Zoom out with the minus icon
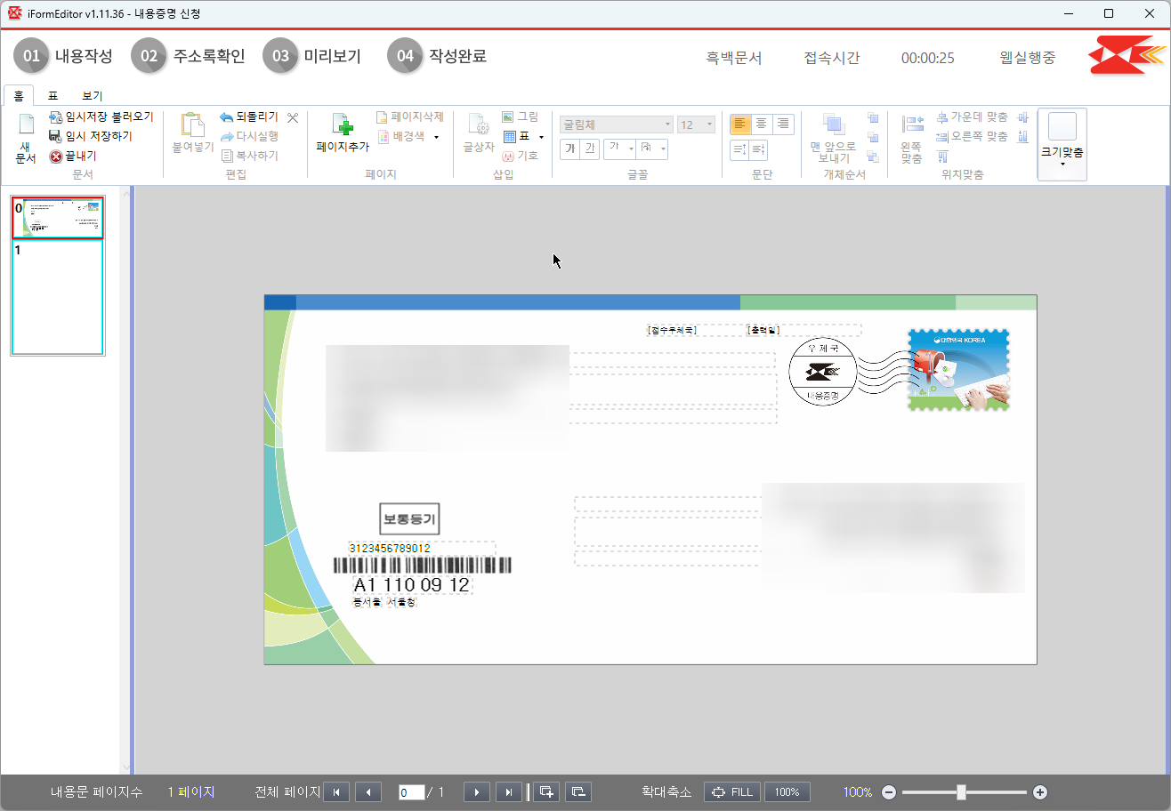Image resolution: width=1171 pixels, height=811 pixels. (x=888, y=792)
